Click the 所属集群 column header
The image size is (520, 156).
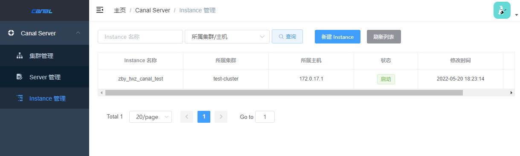pyautogui.click(x=226, y=61)
